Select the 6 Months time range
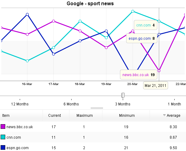The width and height of the screenshot is (186, 151). coord(71,104)
